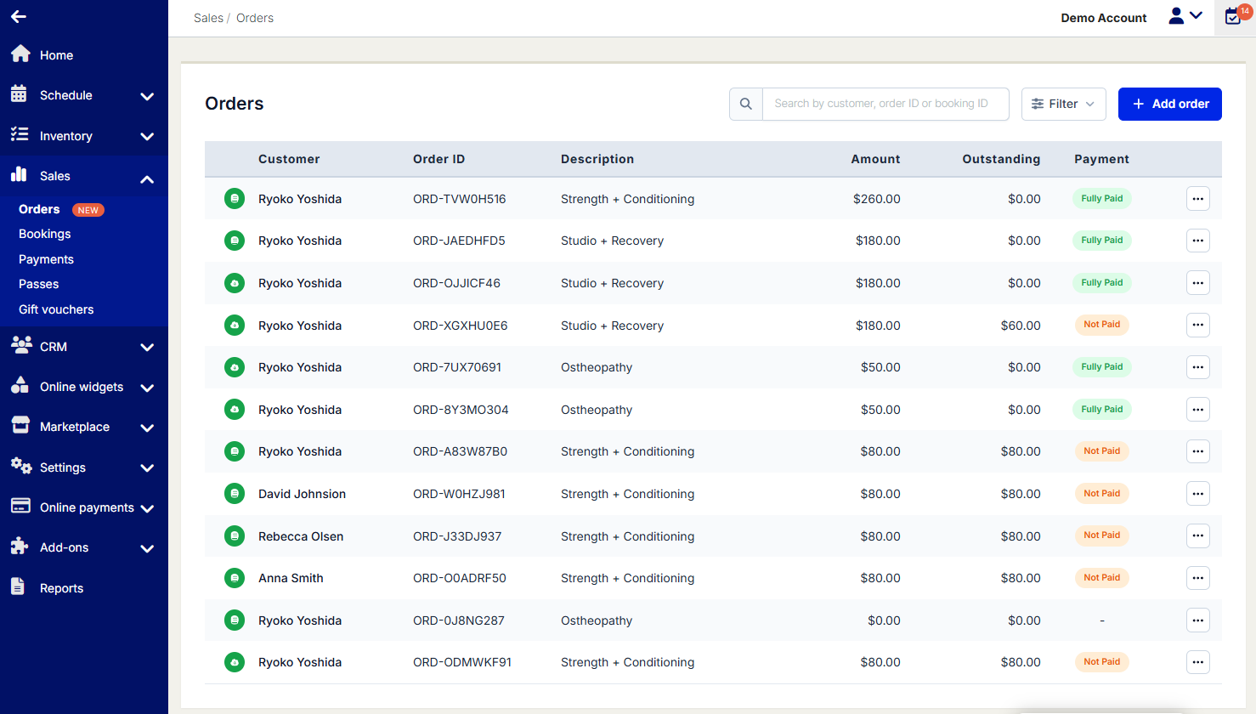The height and width of the screenshot is (714, 1256).
Task: Click customer name David Johnsion
Action: pyautogui.click(x=302, y=494)
